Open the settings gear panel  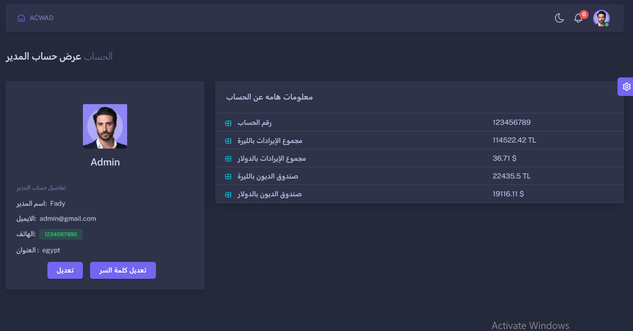[x=626, y=87]
